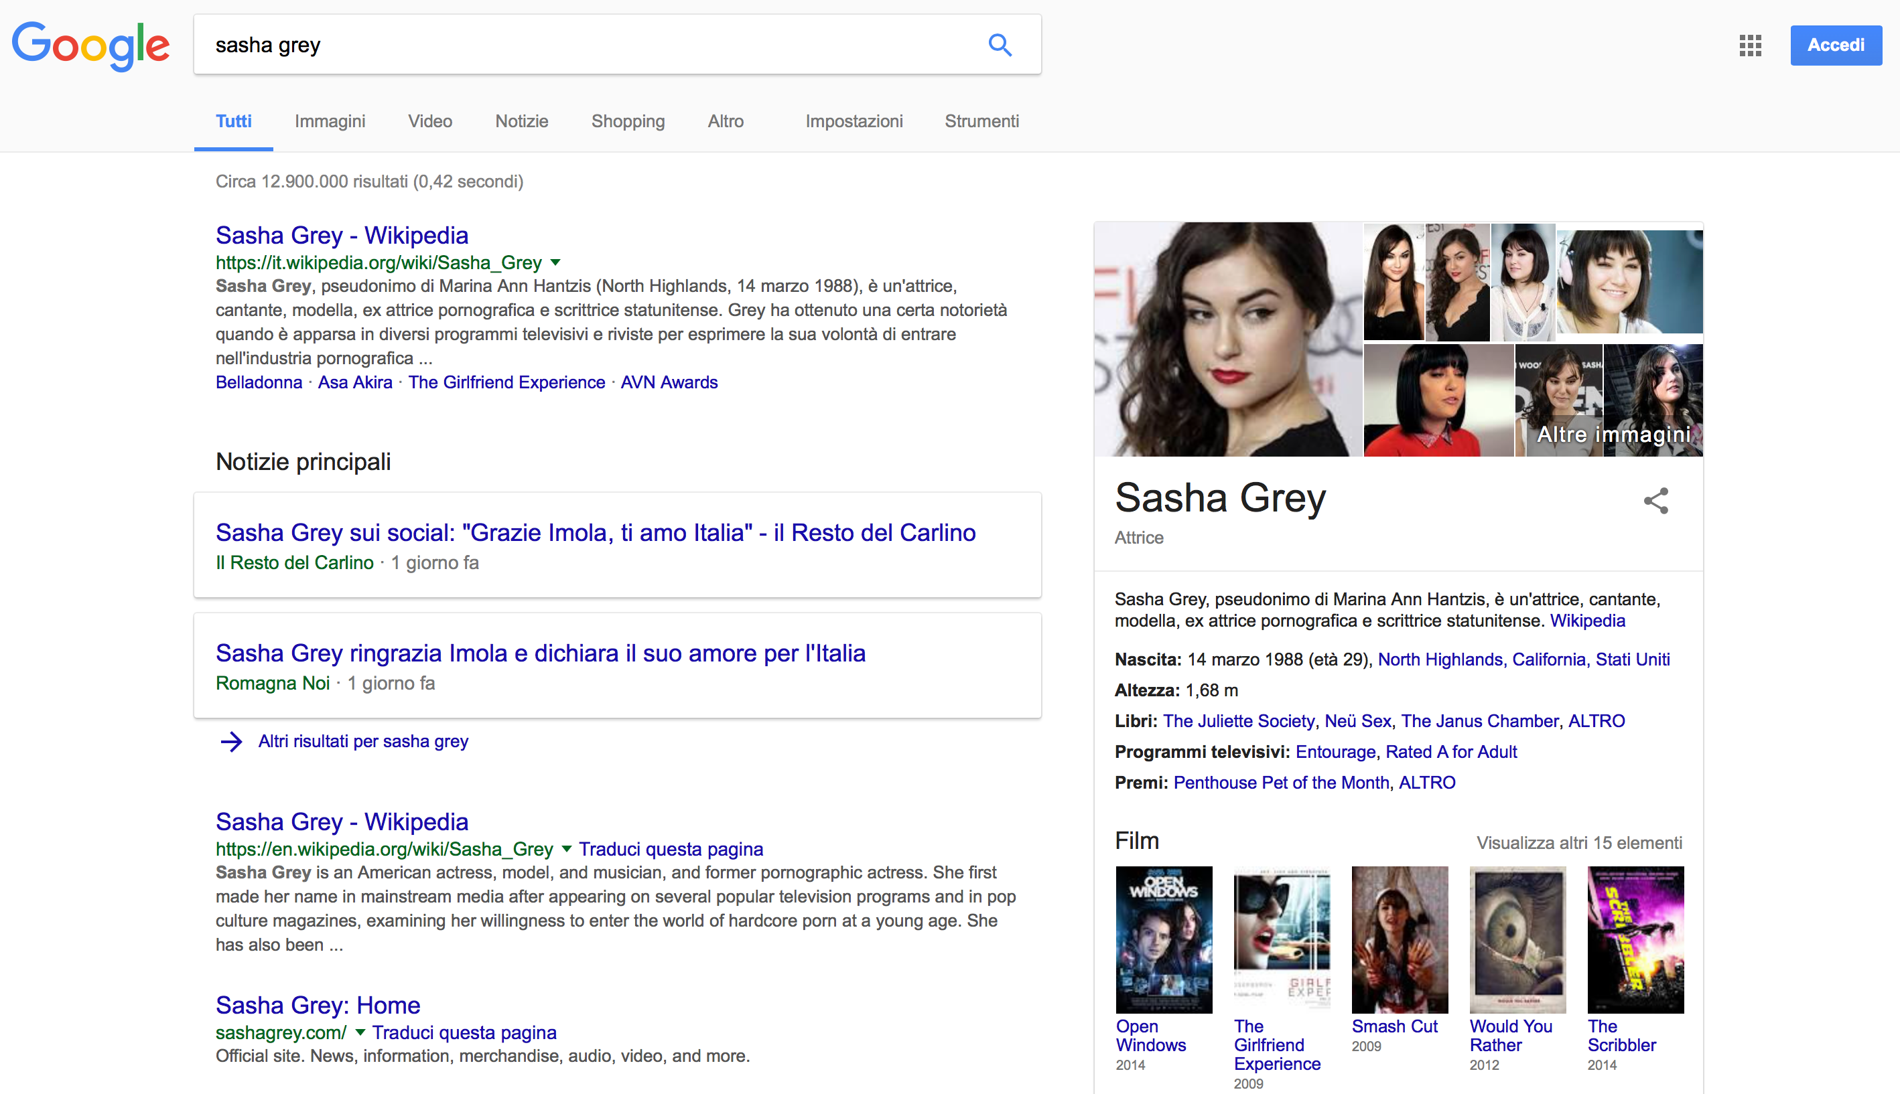Click the Il Resto del Carlino source name

coord(295,563)
